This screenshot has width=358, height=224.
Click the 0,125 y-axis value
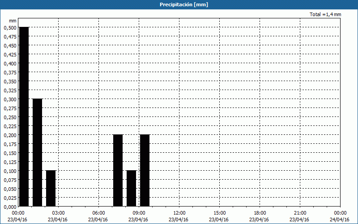point(10,162)
